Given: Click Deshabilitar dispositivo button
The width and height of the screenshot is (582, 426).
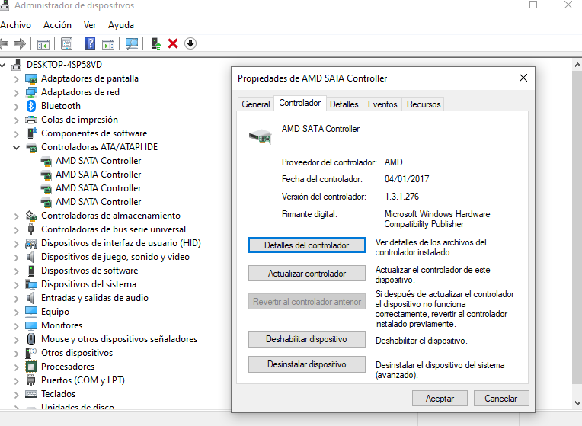Looking at the screenshot, I should tap(307, 339).
